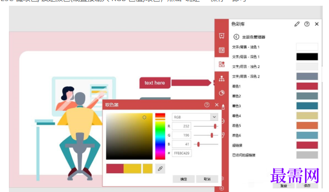Select the small yellow swatch beside eyedropper
The width and height of the screenshot is (329, 192).
(148, 168)
